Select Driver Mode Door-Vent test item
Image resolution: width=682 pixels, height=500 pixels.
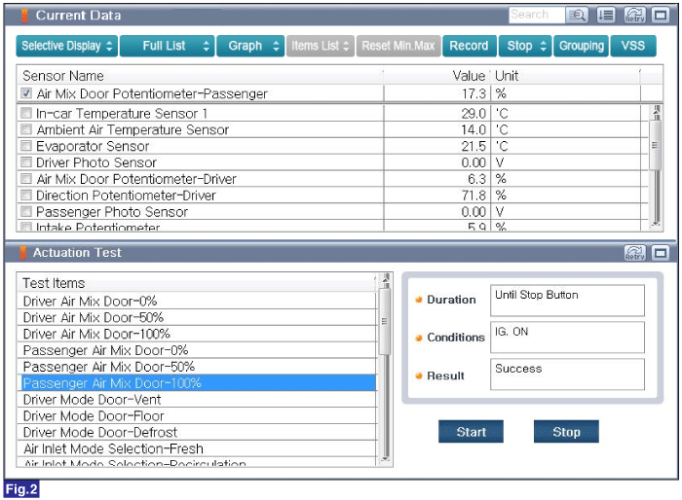(x=197, y=399)
